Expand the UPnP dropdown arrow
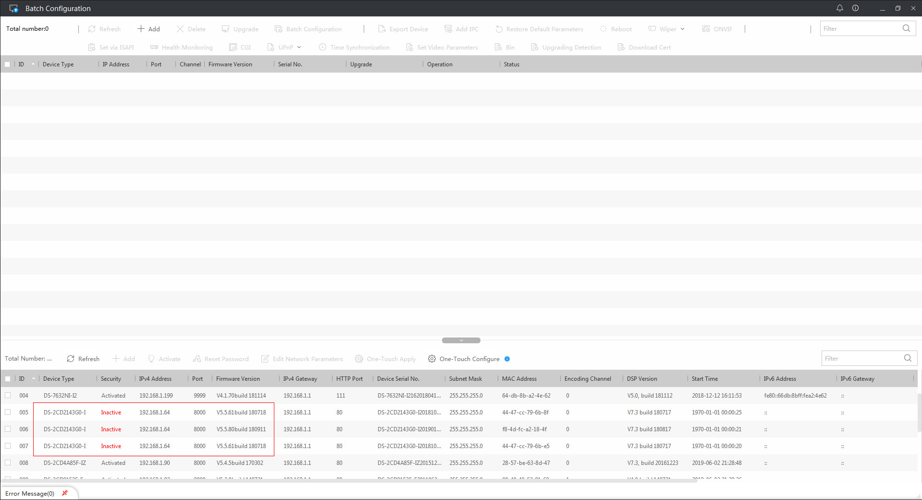The width and height of the screenshot is (922, 500). 299,47
